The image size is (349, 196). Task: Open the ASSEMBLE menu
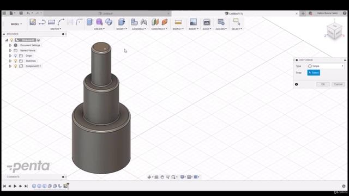click(x=139, y=29)
